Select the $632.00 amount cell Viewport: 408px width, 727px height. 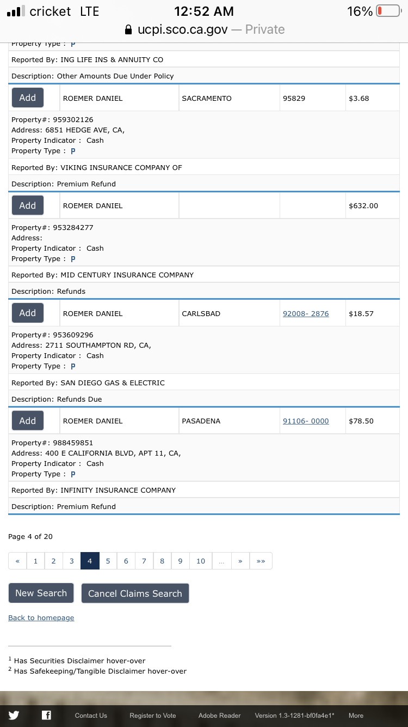pos(373,205)
